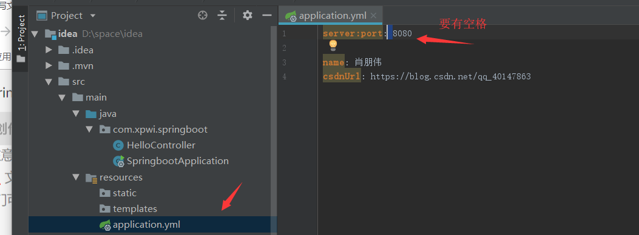Collapse the com.xpwi.springboot package arrow
The image size is (639, 235).
click(x=90, y=130)
